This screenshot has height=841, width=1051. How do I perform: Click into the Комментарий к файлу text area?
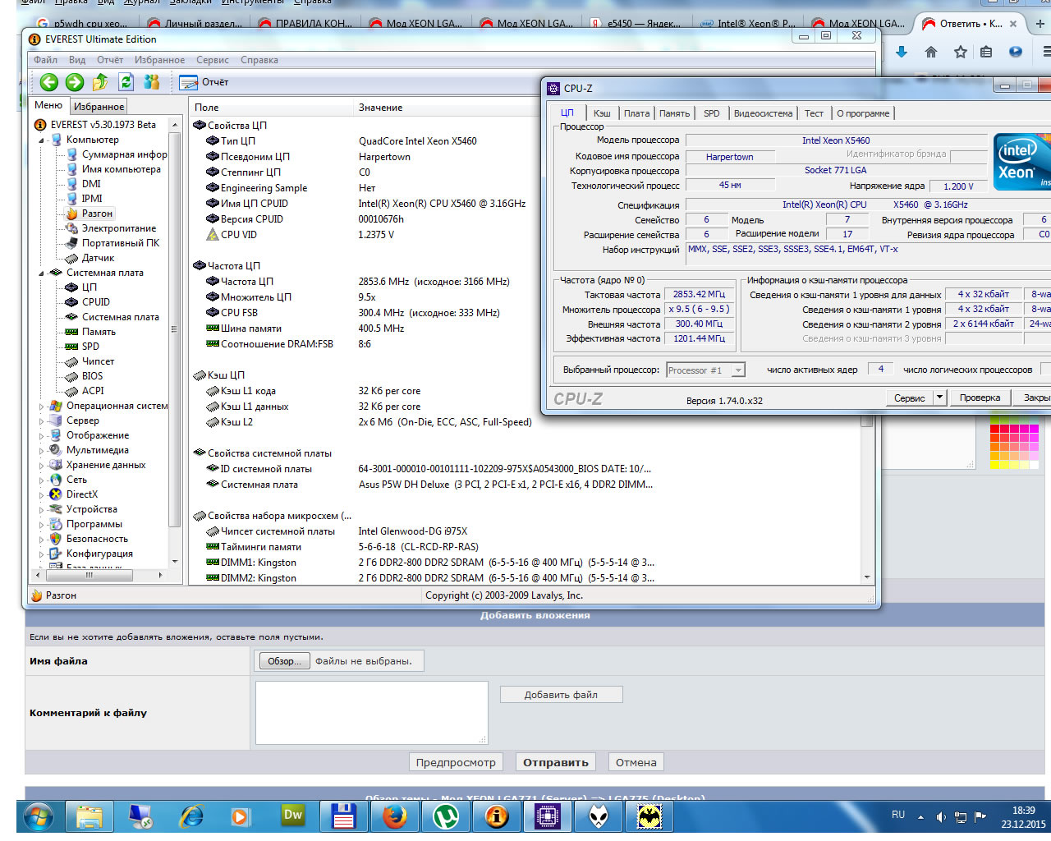pyautogui.click(x=371, y=713)
